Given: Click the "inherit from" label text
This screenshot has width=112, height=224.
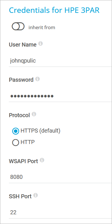Looking at the screenshot, I should pos(42,27).
